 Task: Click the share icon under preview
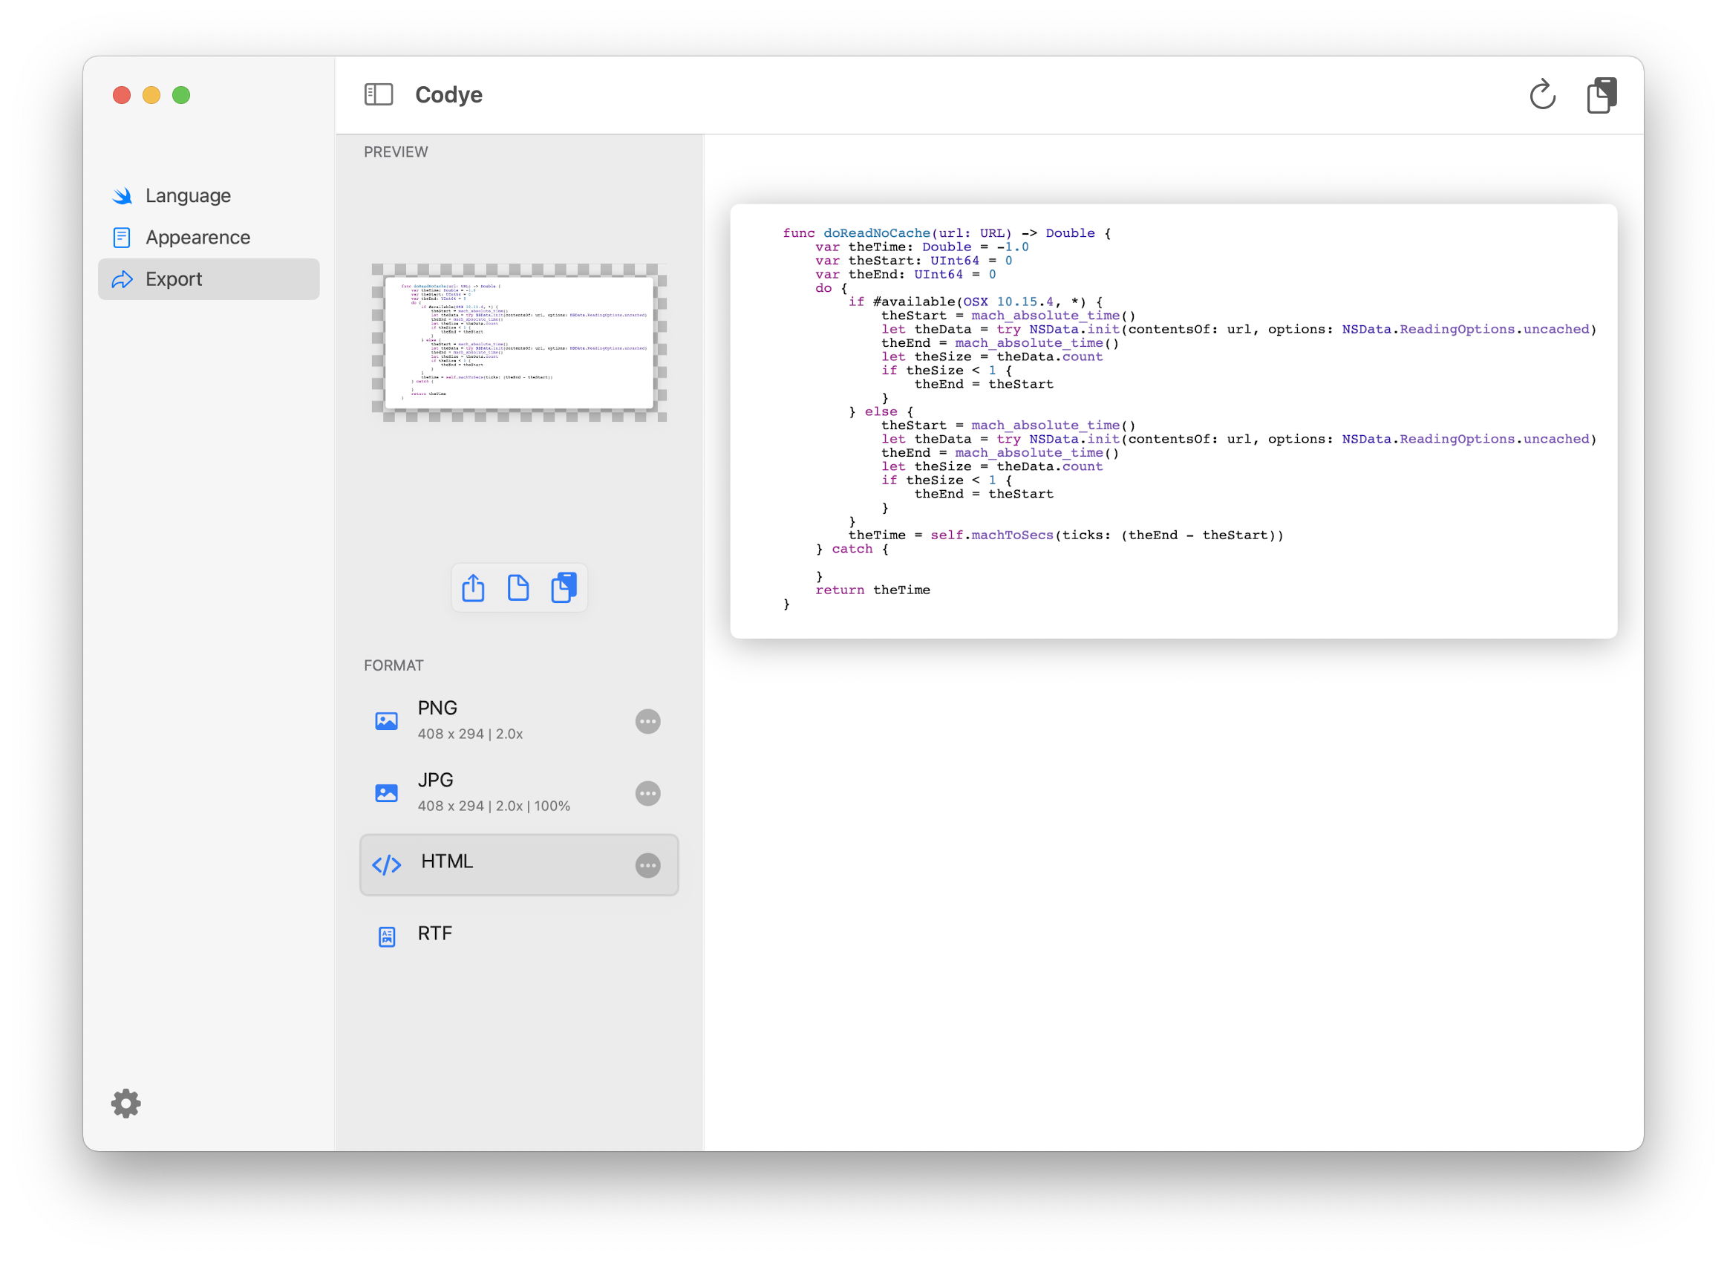(x=473, y=587)
